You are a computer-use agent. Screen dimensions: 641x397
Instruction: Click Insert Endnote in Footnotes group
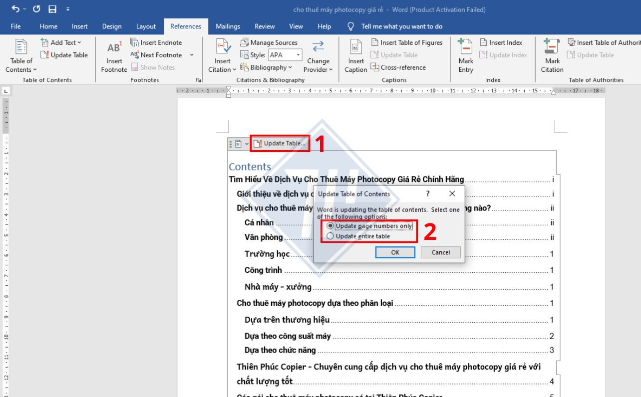[156, 42]
